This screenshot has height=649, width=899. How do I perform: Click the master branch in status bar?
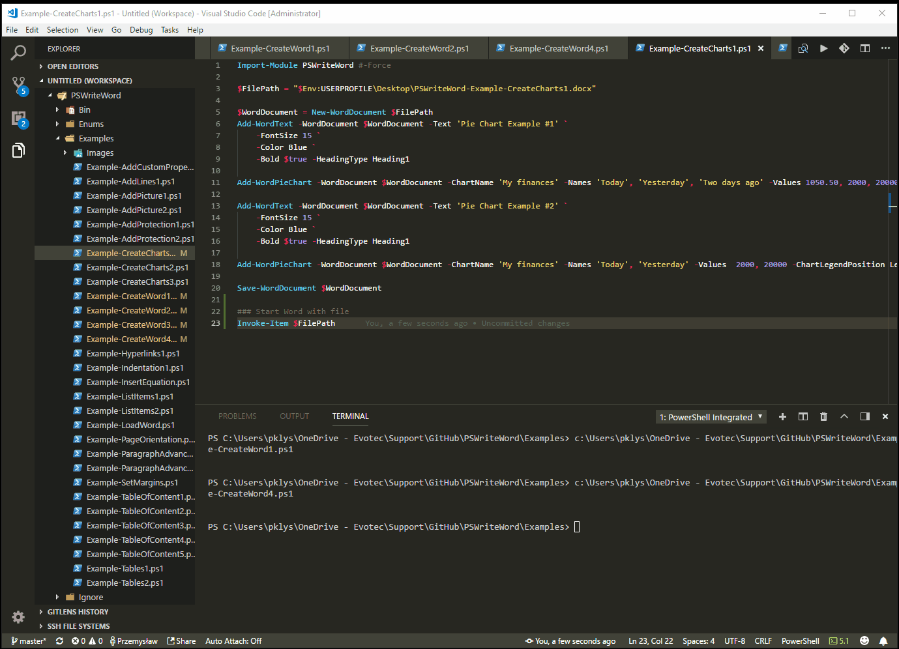(29, 641)
